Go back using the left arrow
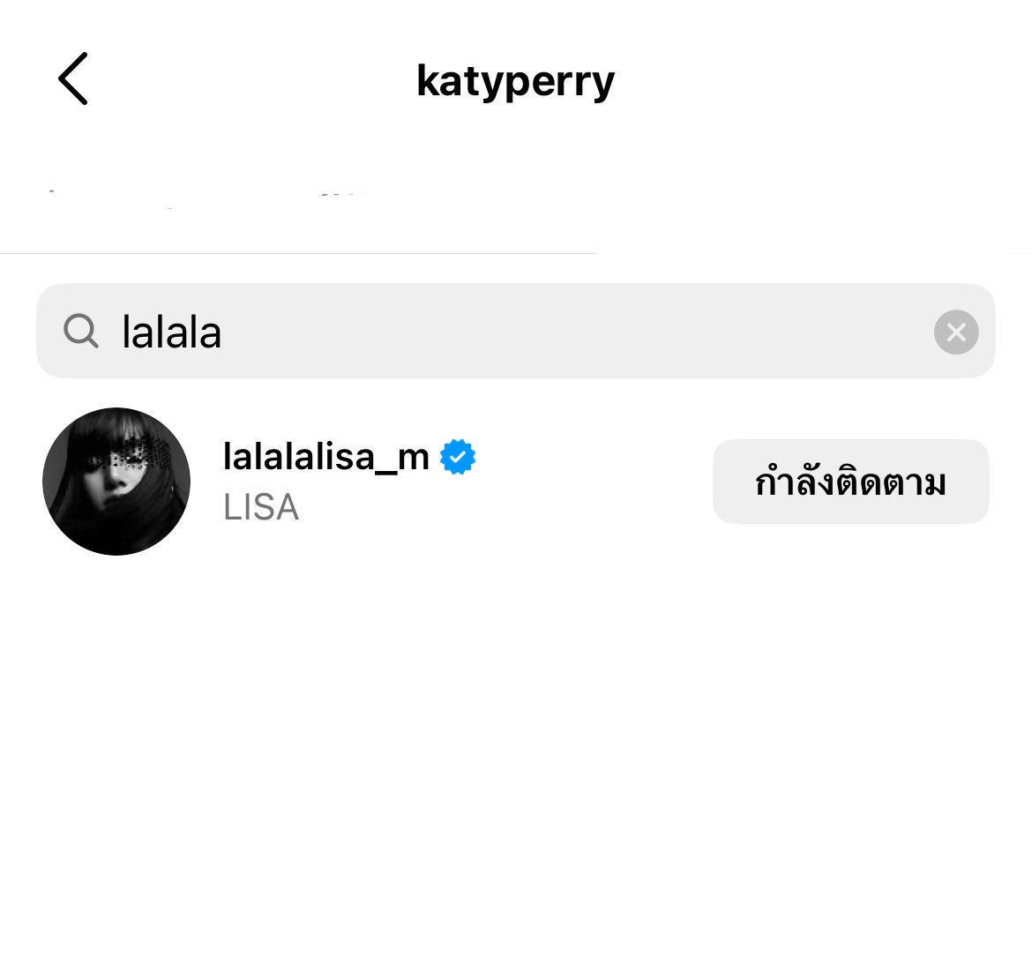The width and height of the screenshot is (1032, 964). [x=73, y=79]
